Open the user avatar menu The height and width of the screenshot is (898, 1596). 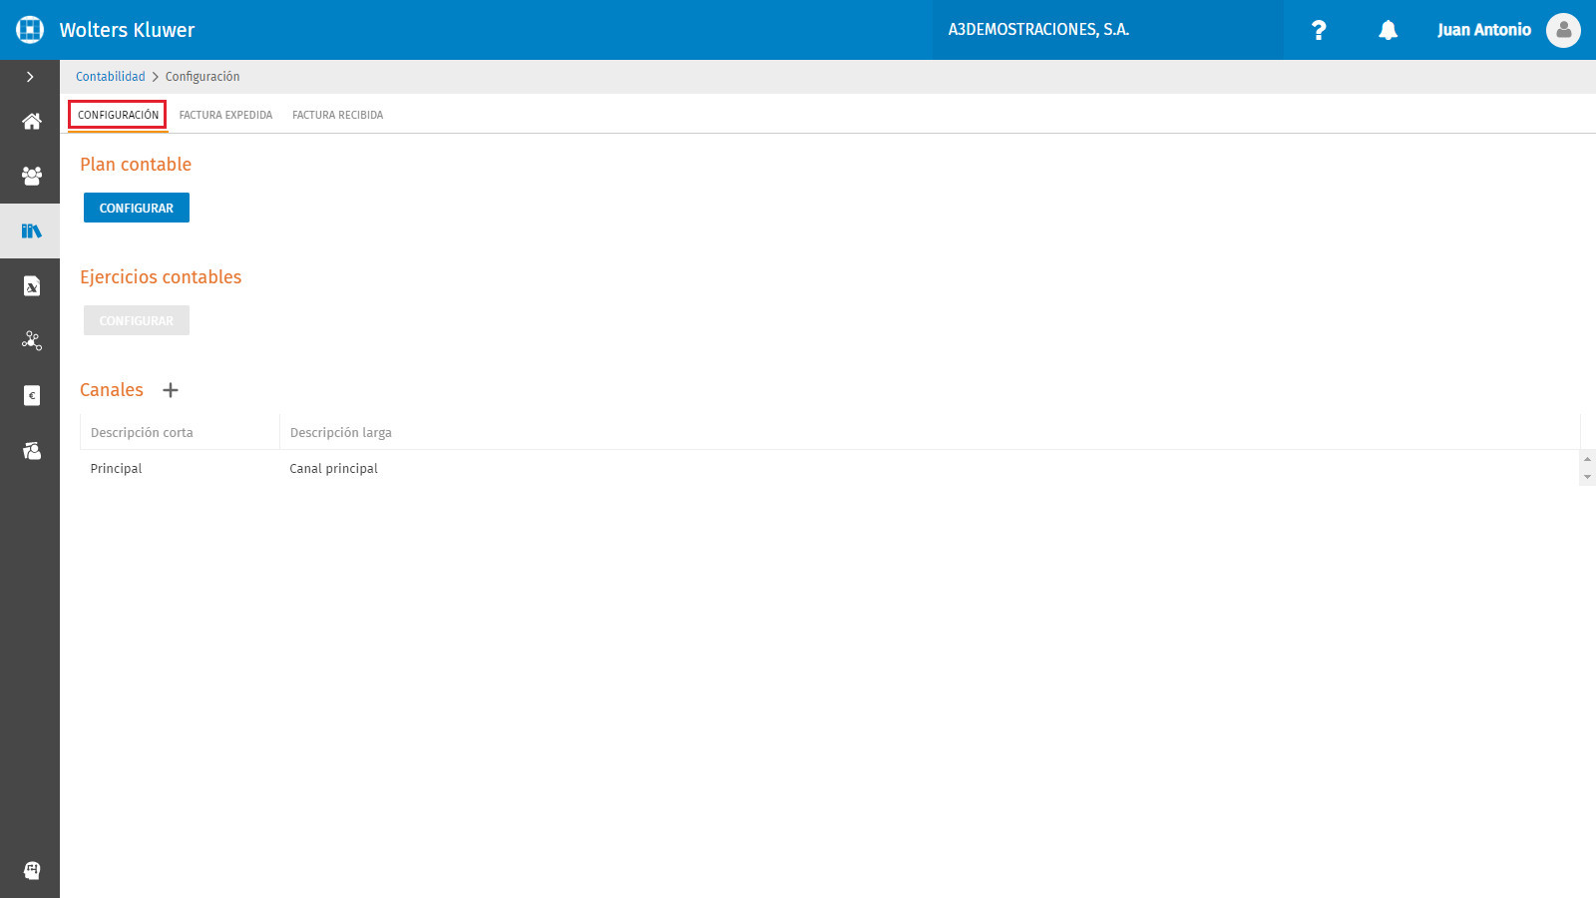[x=1563, y=30]
